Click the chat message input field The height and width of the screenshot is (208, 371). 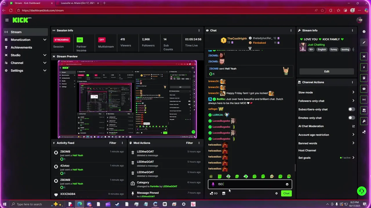click(x=250, y=184)
